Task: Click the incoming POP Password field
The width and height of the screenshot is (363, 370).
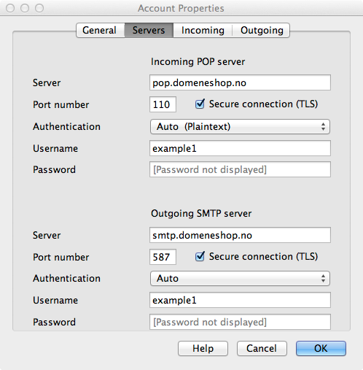Action: coord(240,169)
